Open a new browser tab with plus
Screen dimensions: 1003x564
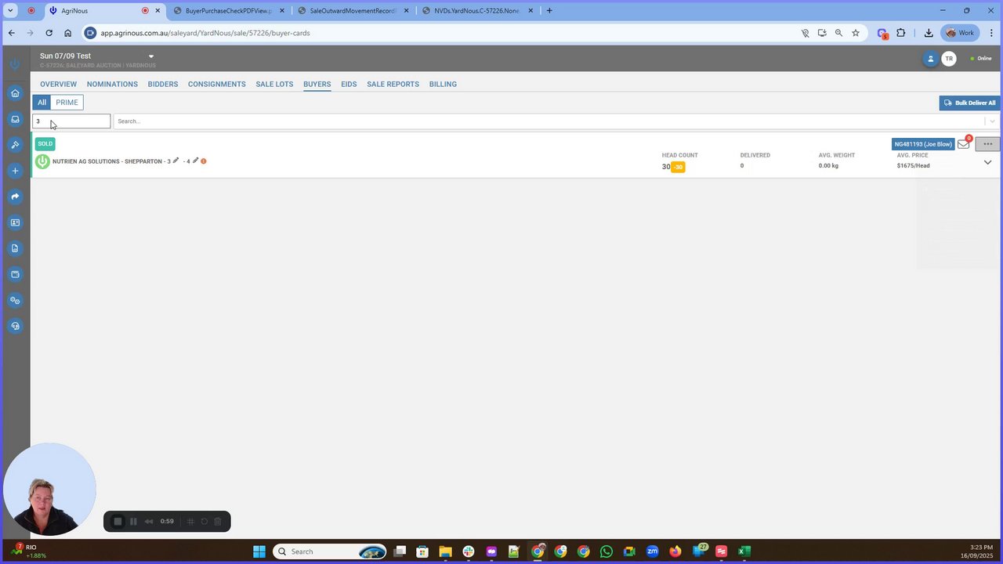point(549,11)
